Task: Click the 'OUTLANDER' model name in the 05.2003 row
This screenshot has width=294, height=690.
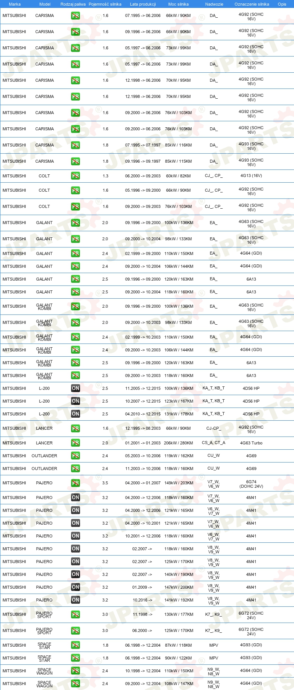Action: [44, 456]
